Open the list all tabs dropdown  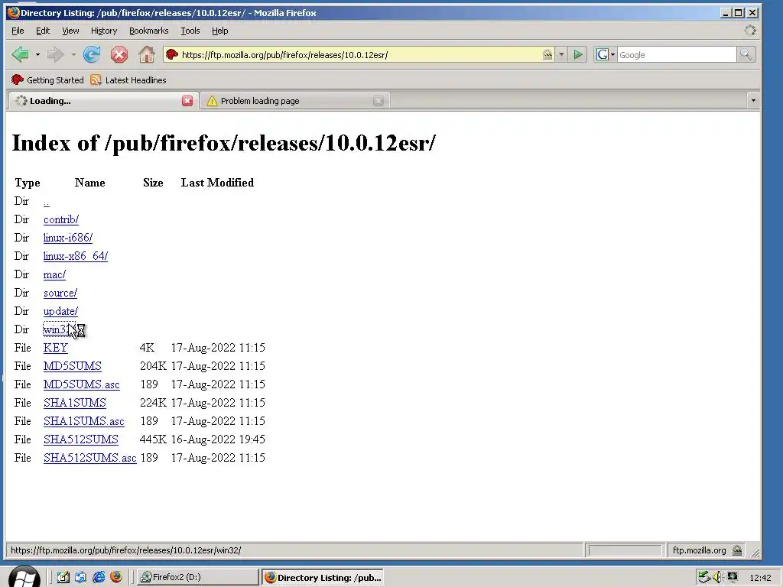point(753,101)
